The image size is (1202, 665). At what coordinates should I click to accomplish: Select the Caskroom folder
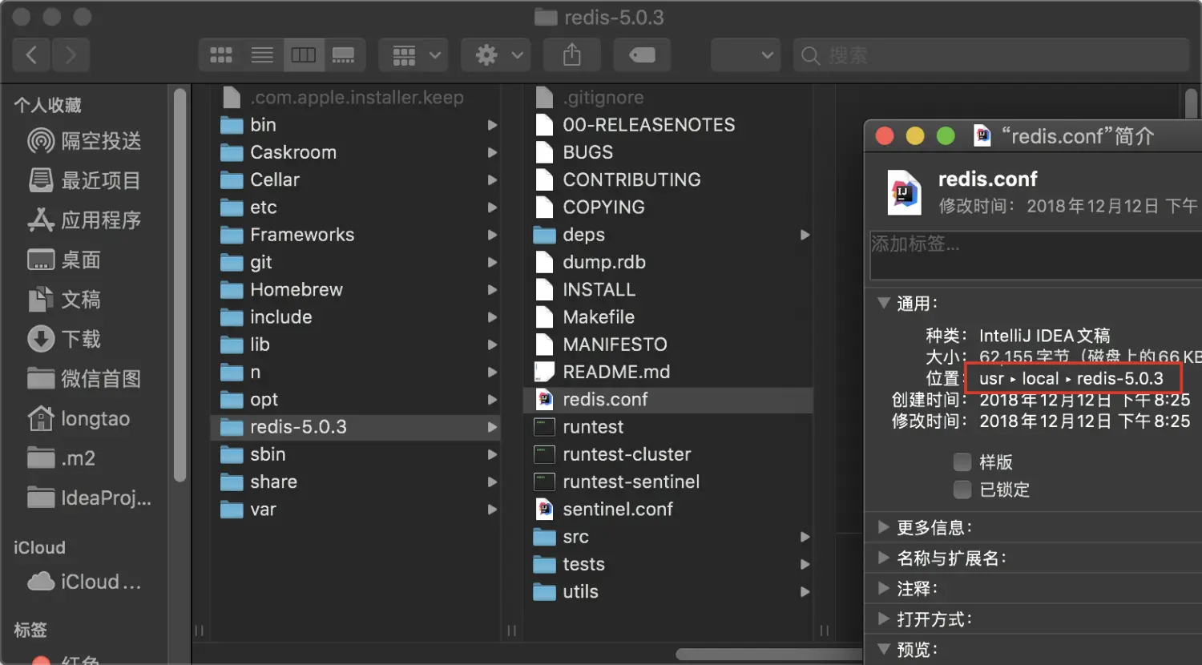tap(355, 152)
